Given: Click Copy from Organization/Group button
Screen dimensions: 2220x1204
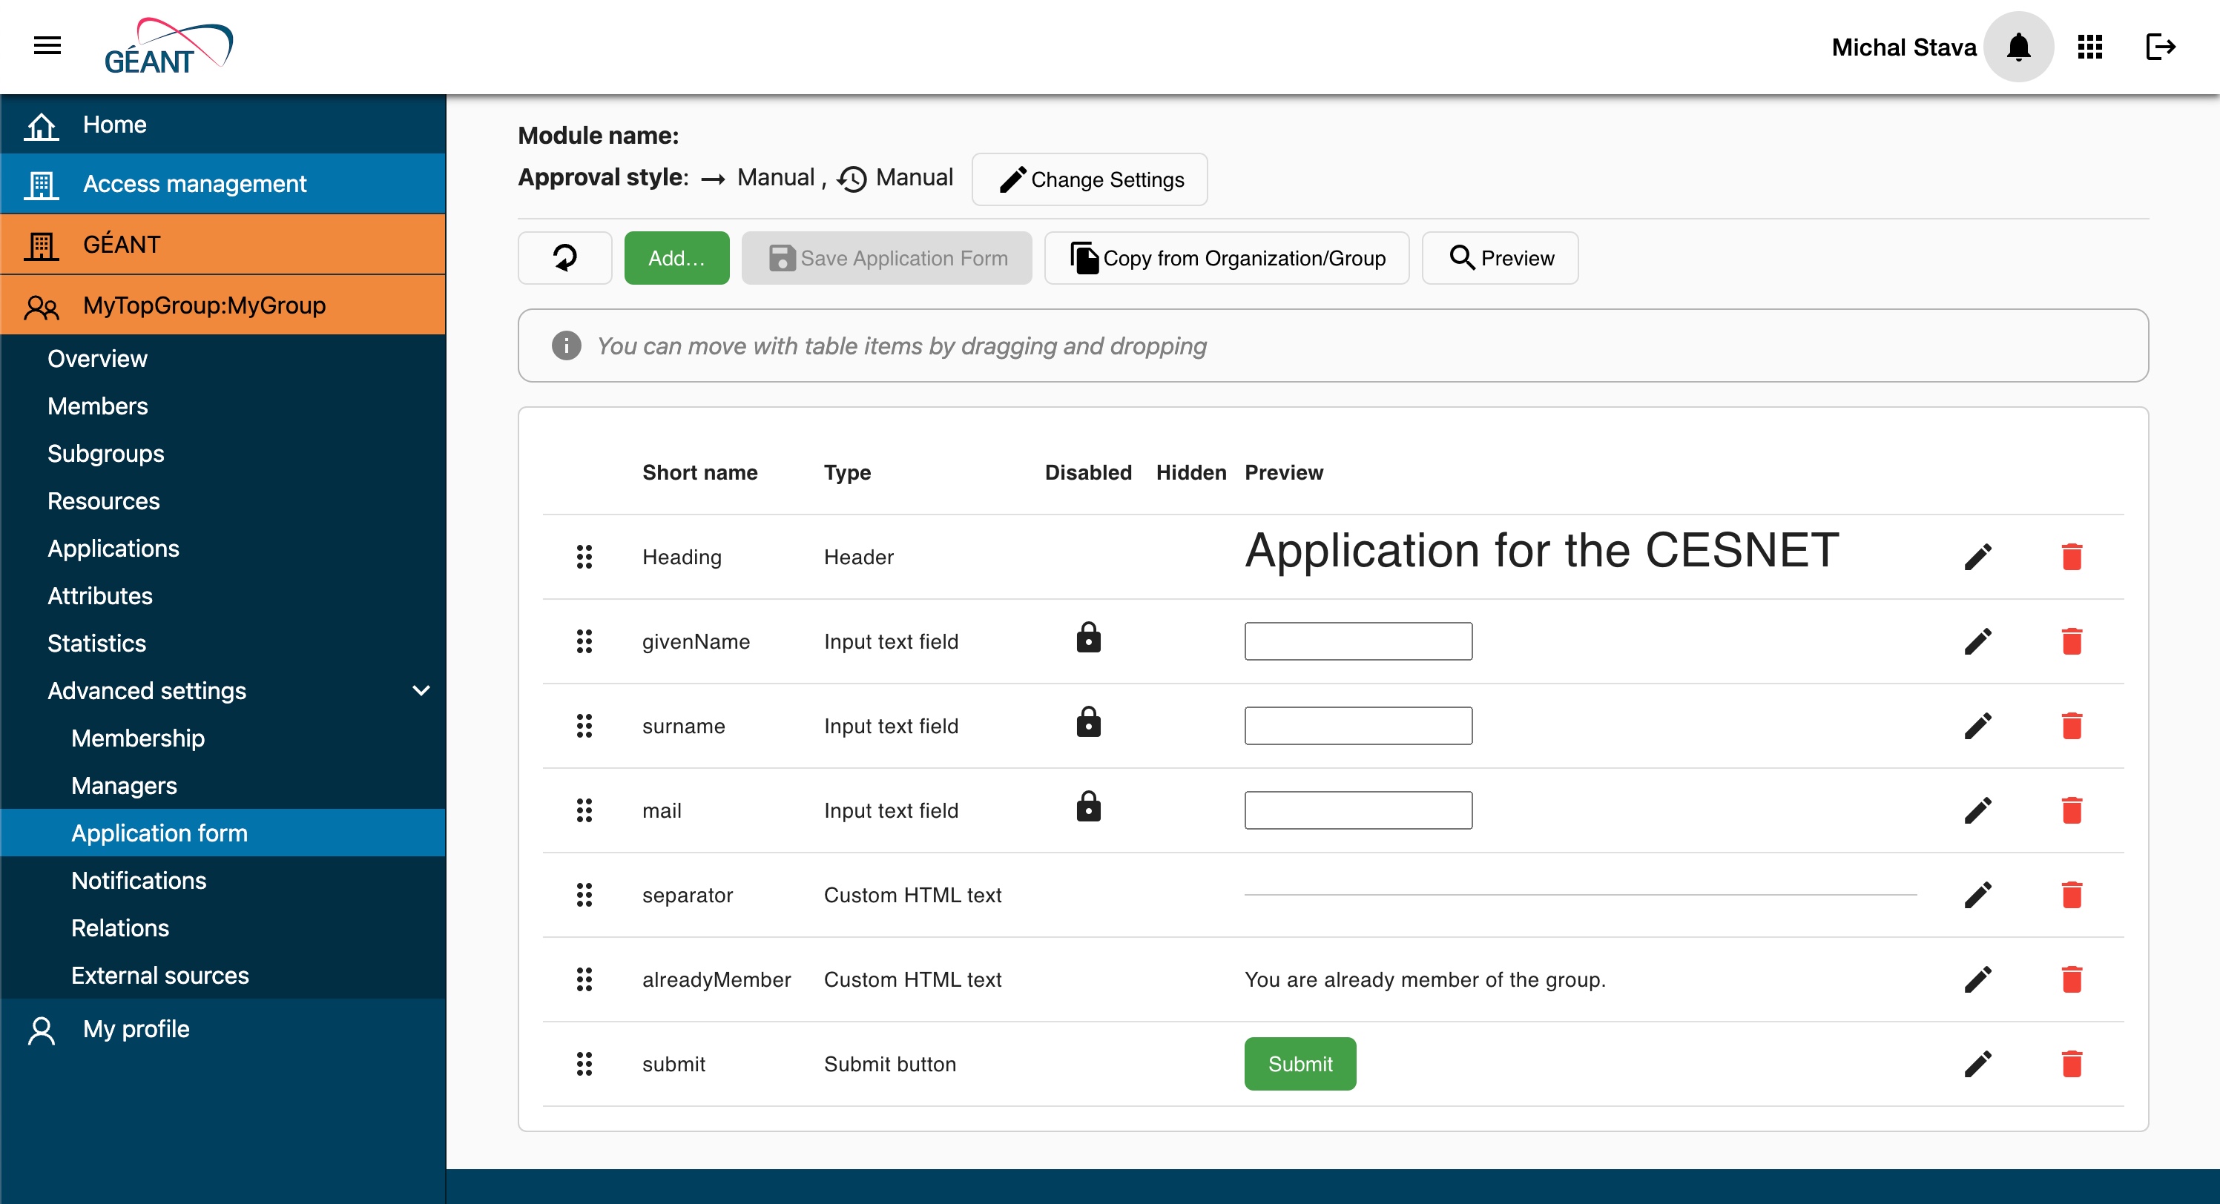Looking at the screenshot, I should coord(1226,257).
